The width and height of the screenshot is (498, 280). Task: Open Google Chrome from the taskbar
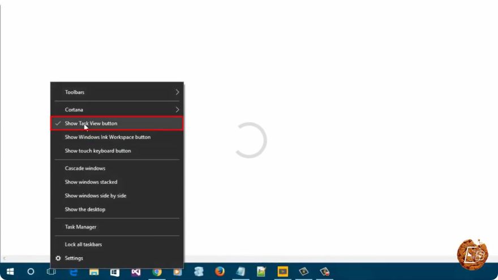pos(157,272)
